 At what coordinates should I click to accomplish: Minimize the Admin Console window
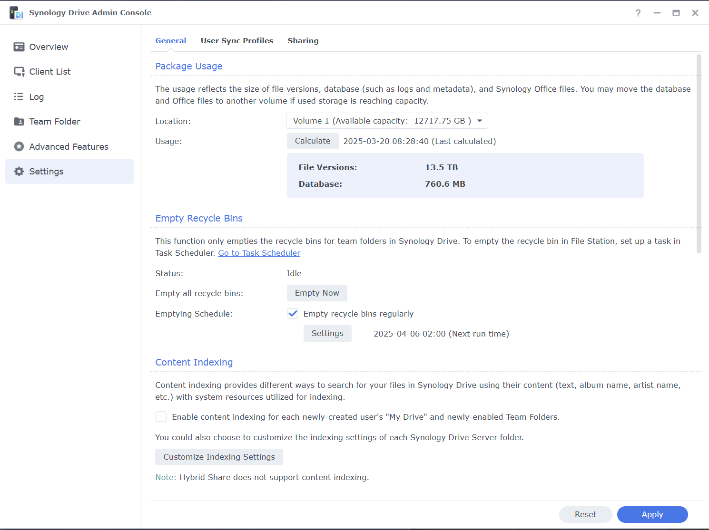point(657,13)
